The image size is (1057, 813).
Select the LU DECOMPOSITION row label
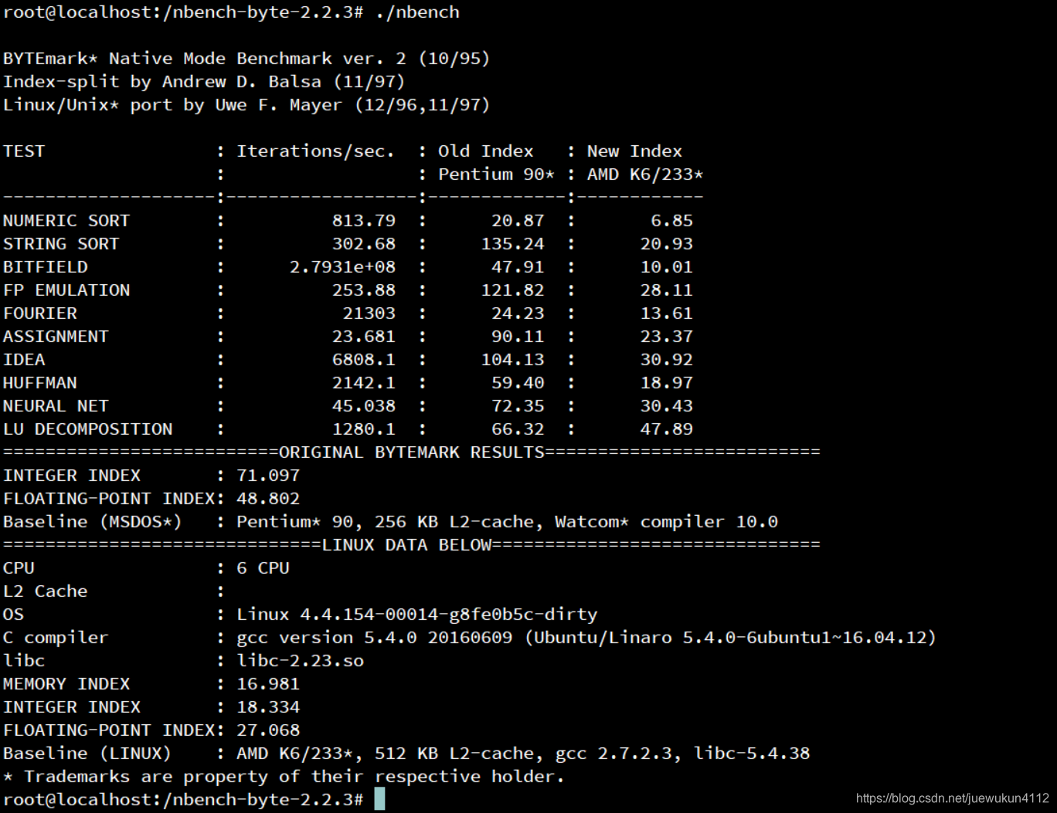click(x=88, y=429)
